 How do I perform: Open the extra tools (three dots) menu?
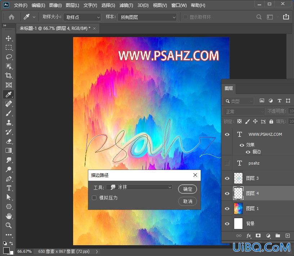[8, 235]
